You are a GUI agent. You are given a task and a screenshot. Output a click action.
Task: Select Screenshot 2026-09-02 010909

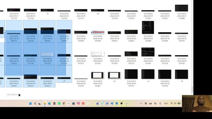pos(148,31)
